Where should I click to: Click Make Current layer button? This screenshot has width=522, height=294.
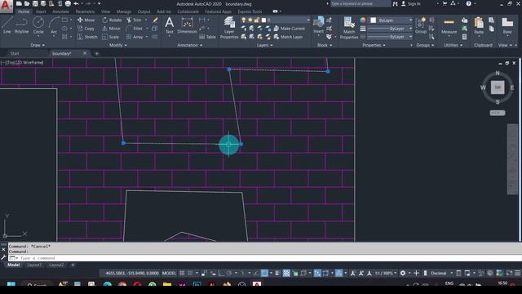tap(289, 29)
